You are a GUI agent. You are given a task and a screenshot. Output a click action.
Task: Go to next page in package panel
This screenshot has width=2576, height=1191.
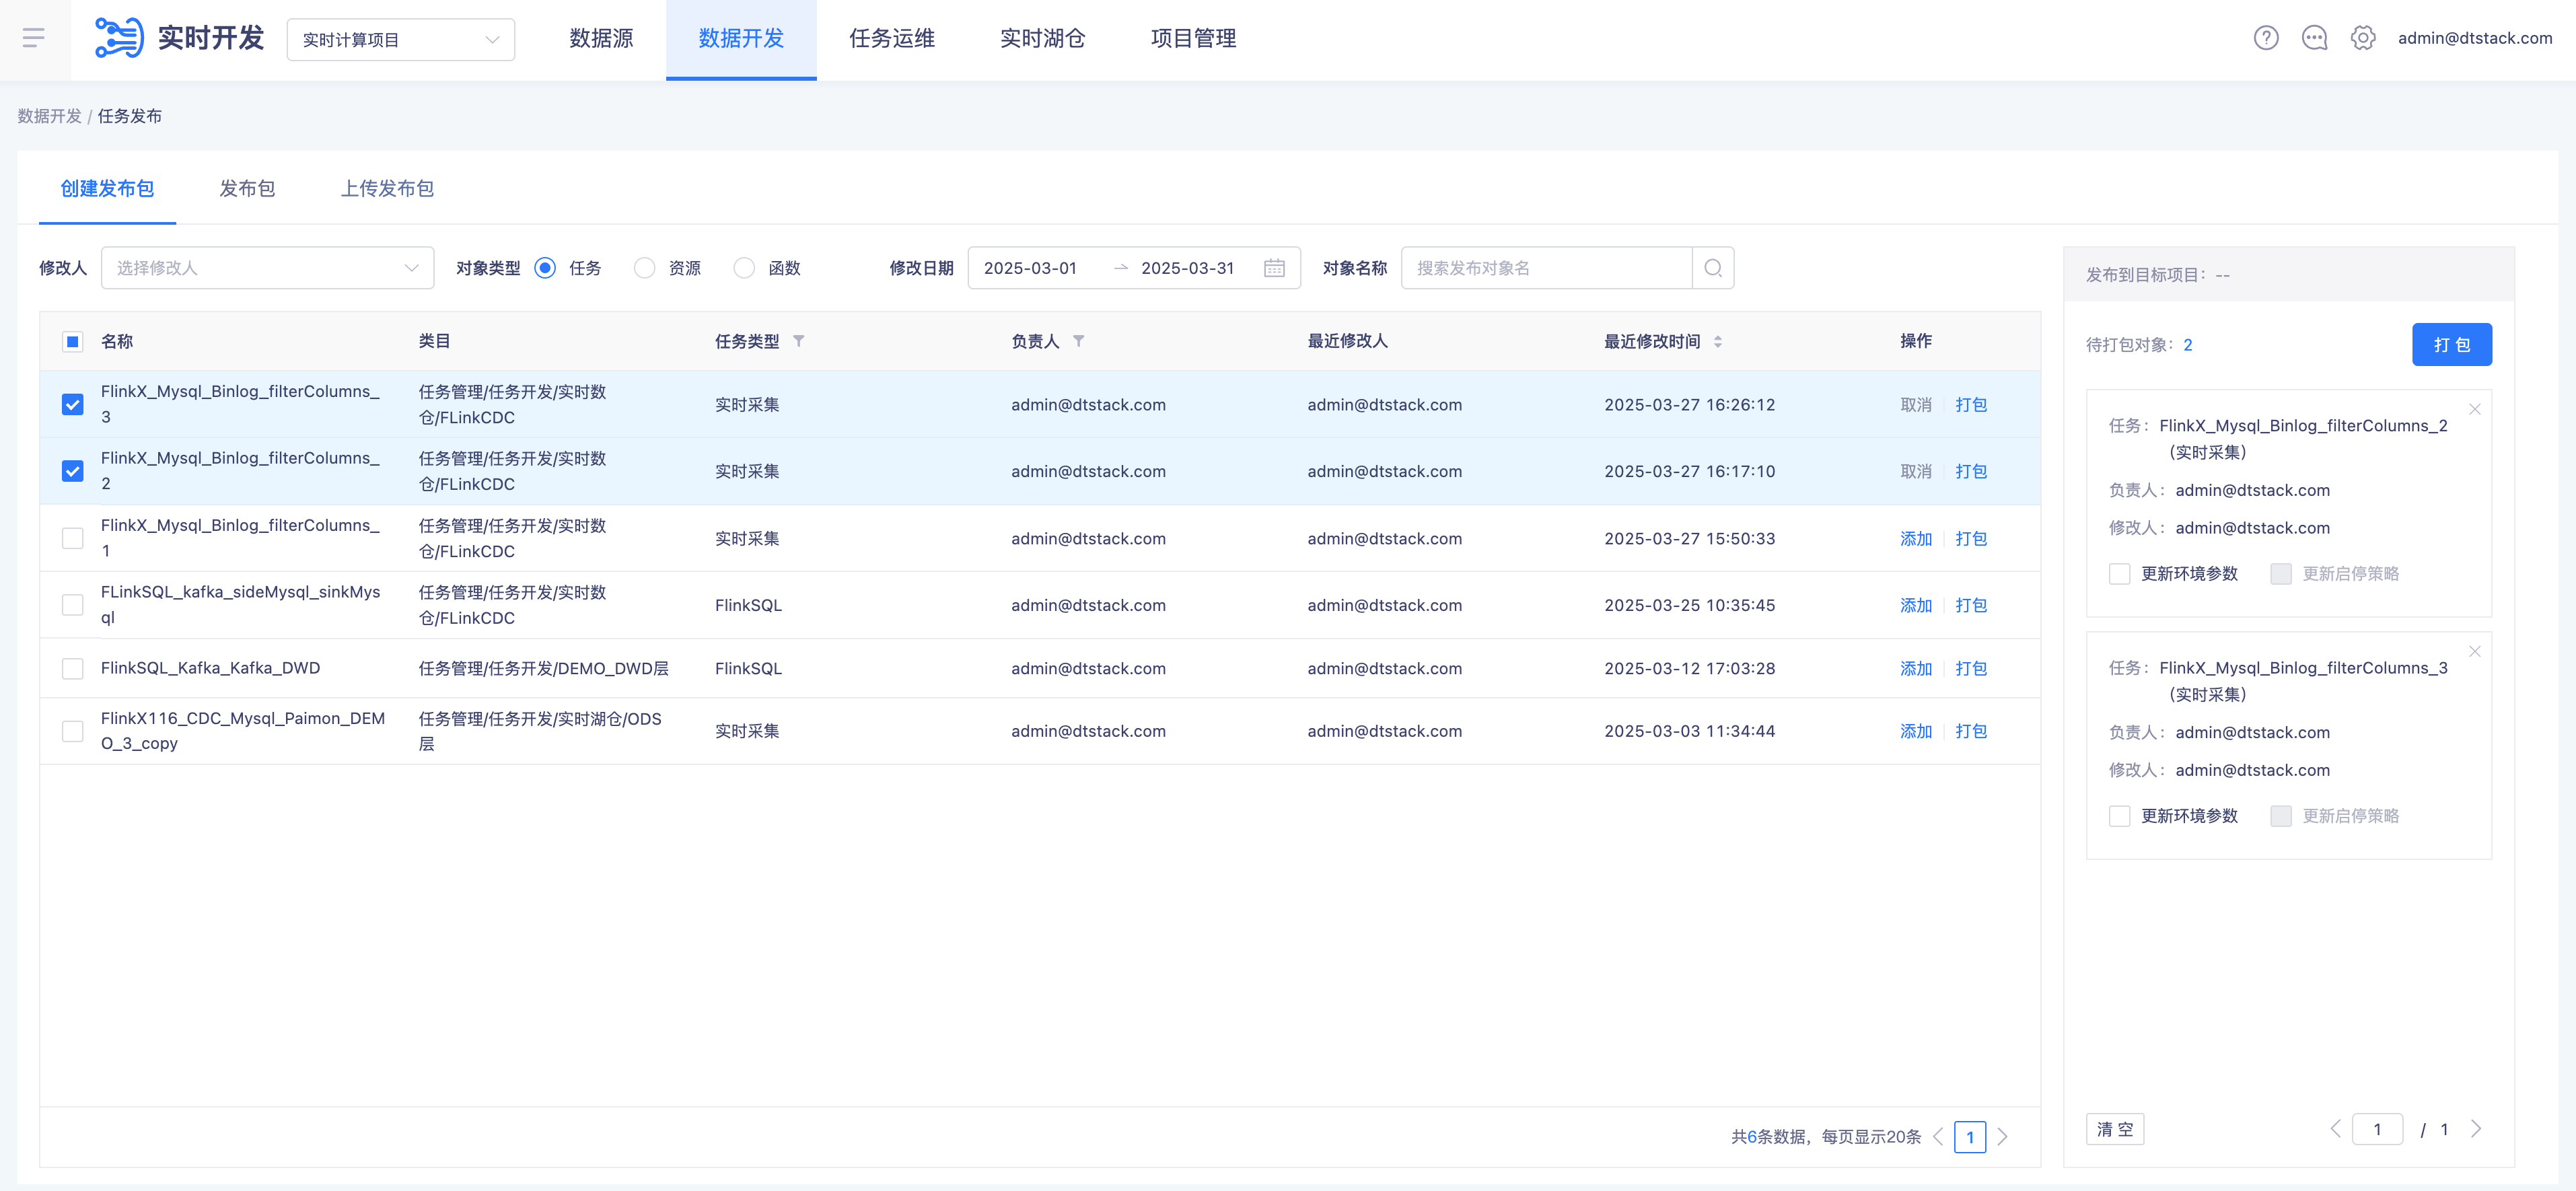[2476, 1129]
